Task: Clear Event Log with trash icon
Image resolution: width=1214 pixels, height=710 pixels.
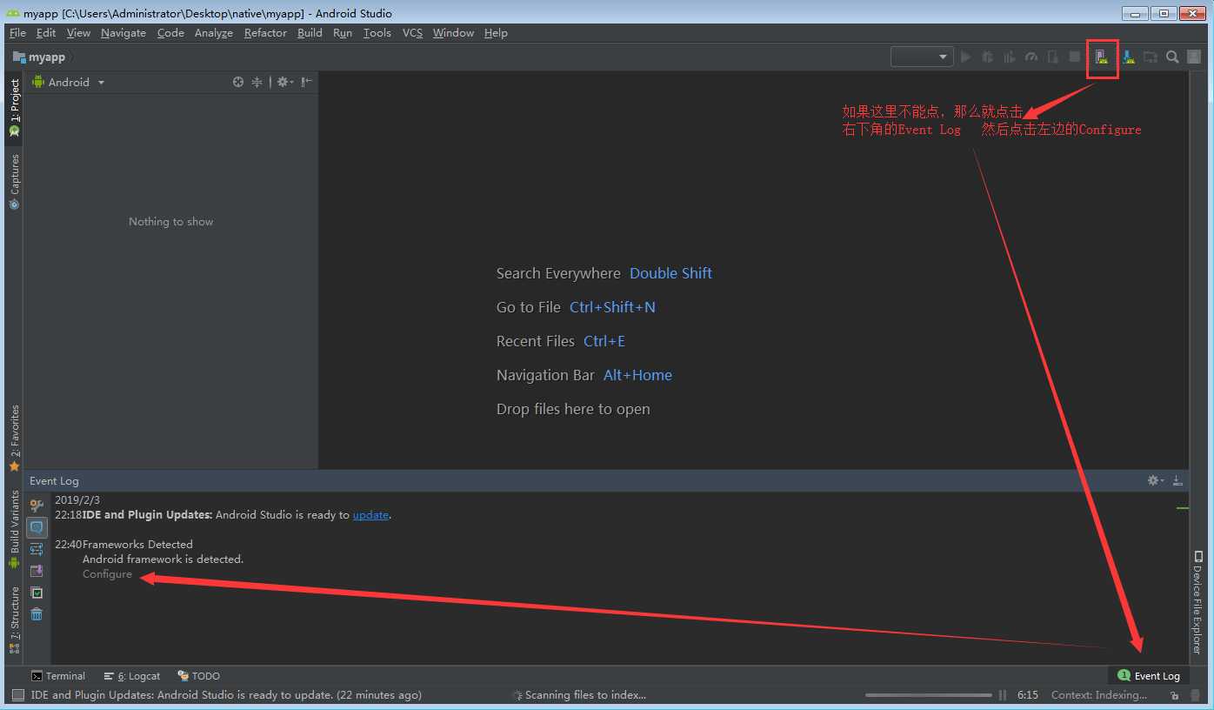Action: tap(37, 614)
